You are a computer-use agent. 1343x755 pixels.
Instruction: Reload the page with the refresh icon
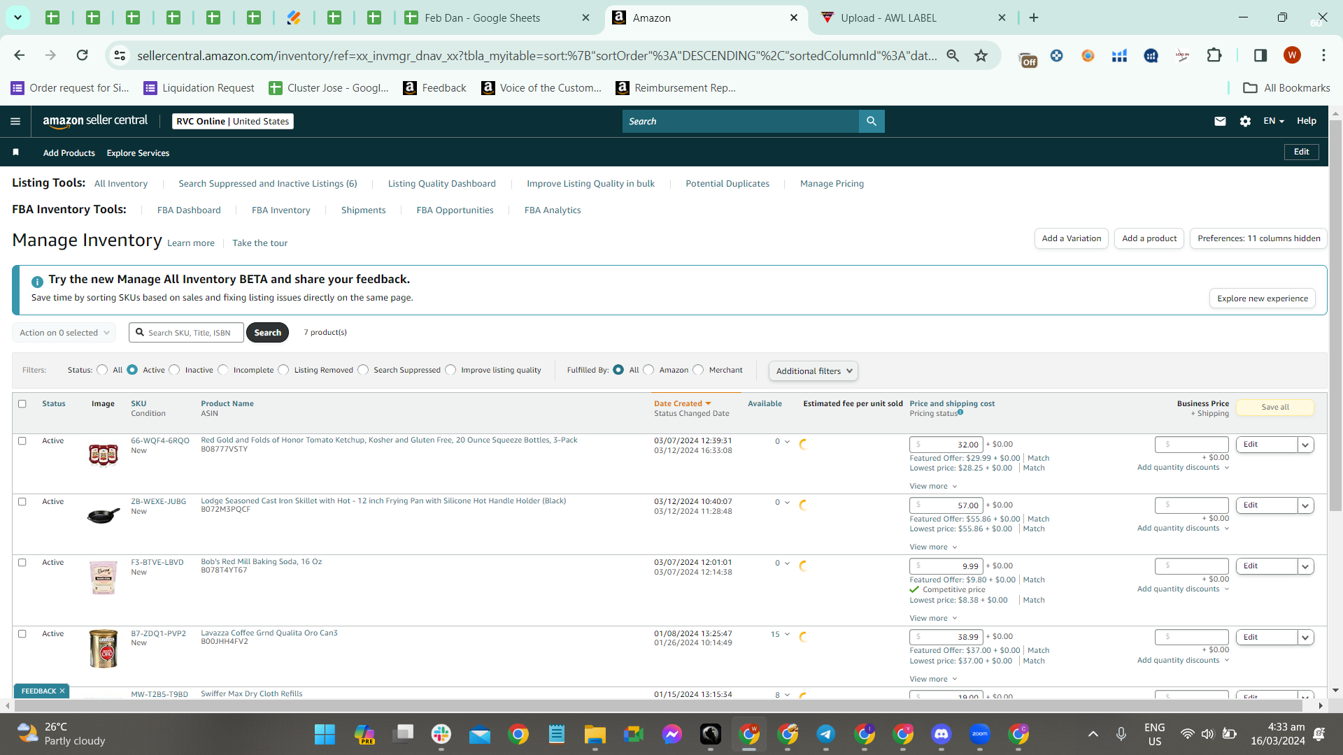click(x=82, y=55)
